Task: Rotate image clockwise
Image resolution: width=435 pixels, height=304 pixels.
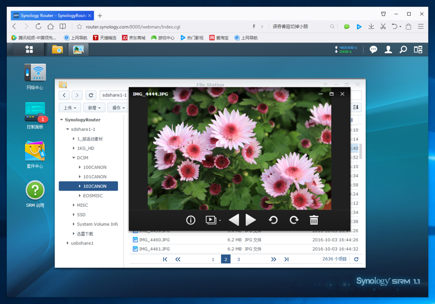Action: [294, 220]
